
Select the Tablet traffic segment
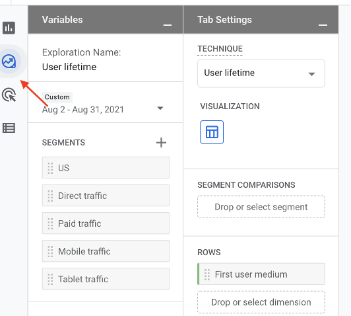[x=106, y=279]
